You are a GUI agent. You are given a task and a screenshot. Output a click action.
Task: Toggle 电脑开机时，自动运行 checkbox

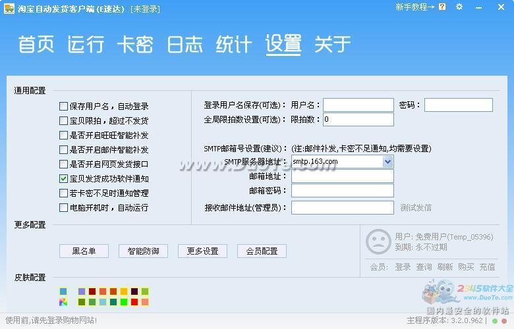point(64,207)
